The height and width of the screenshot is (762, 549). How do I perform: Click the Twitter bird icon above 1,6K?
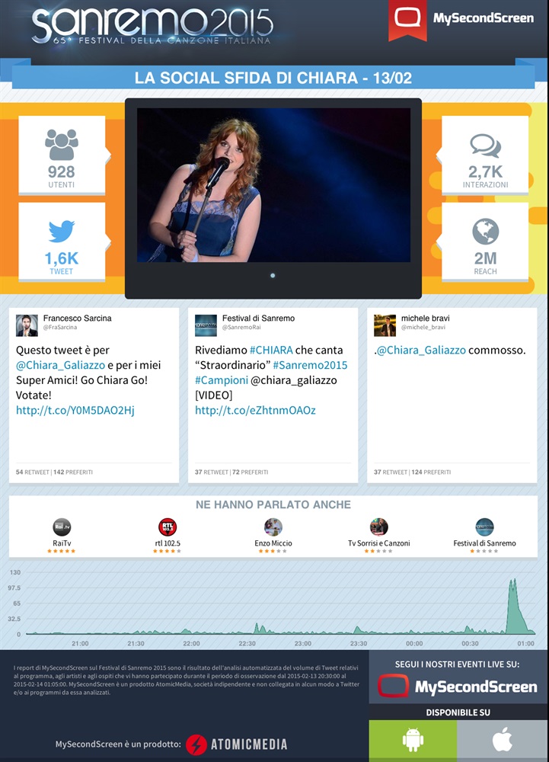point(62,232)
